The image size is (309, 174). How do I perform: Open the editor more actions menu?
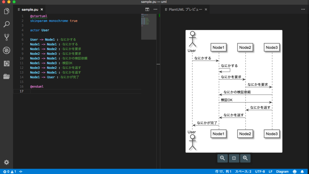[155, 9]
